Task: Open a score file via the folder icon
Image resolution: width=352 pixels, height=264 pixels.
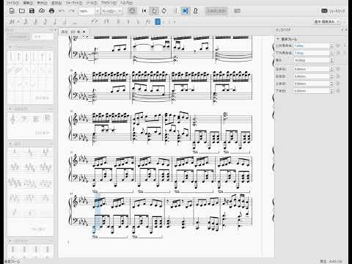Action: tap(22, 11)
